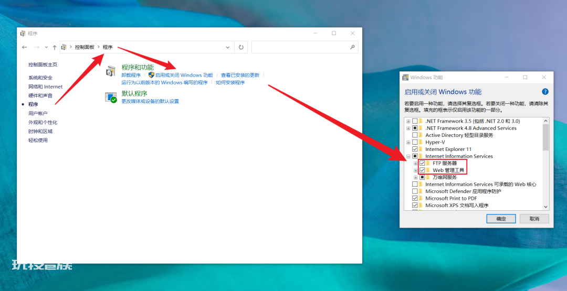567x291 pixels.
Task: Toggle Internet Information Services checkbox
Action: pos(415,156)
